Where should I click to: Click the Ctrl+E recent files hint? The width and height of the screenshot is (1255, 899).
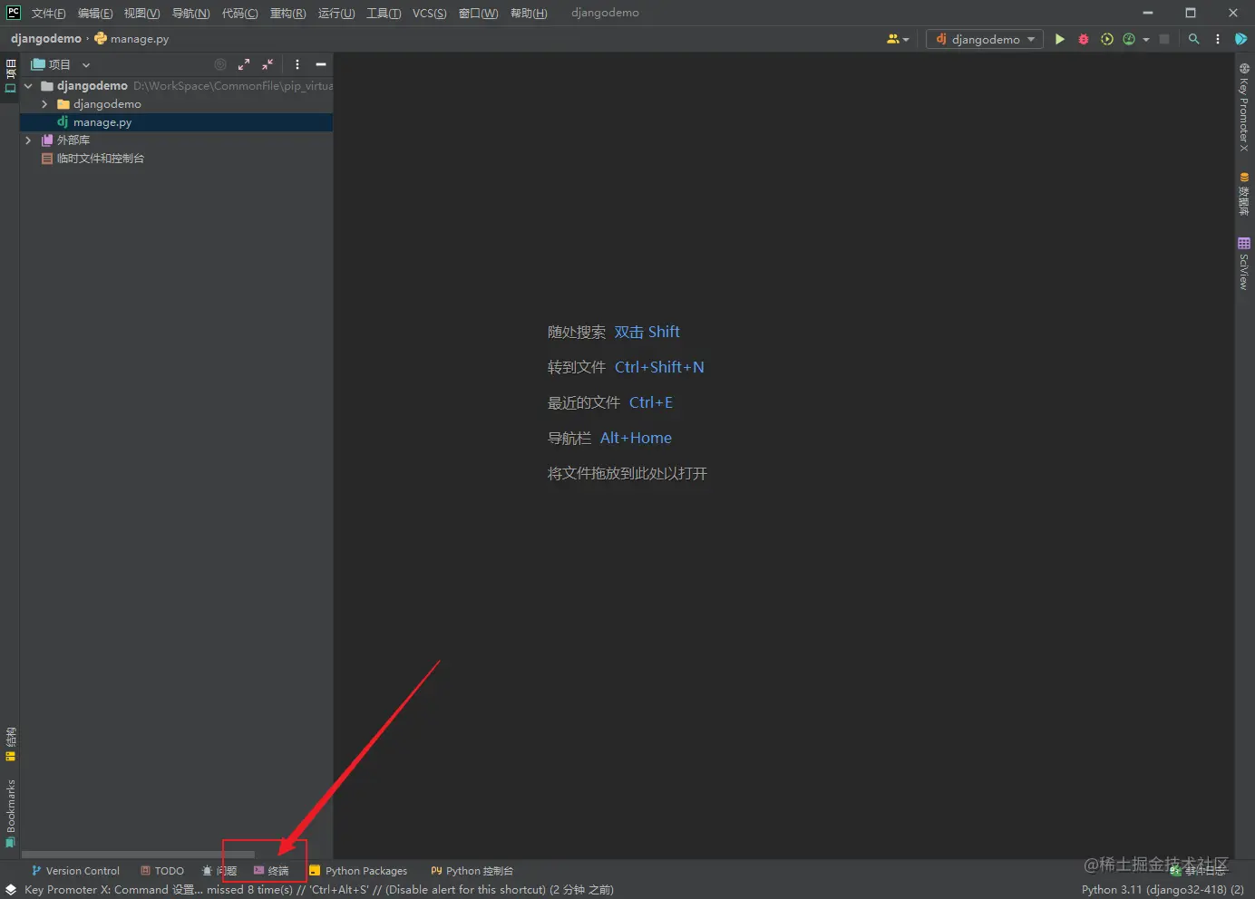pyautogui.click(x=651, y=402)
